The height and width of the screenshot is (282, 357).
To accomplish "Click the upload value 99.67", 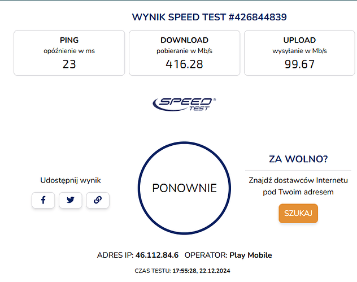I will click(x=299, y=64).
